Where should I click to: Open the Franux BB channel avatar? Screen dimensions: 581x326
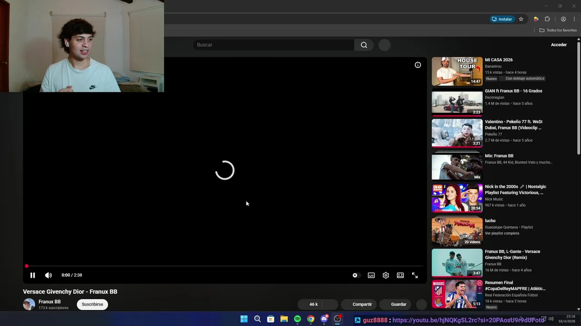click(29, 304)
